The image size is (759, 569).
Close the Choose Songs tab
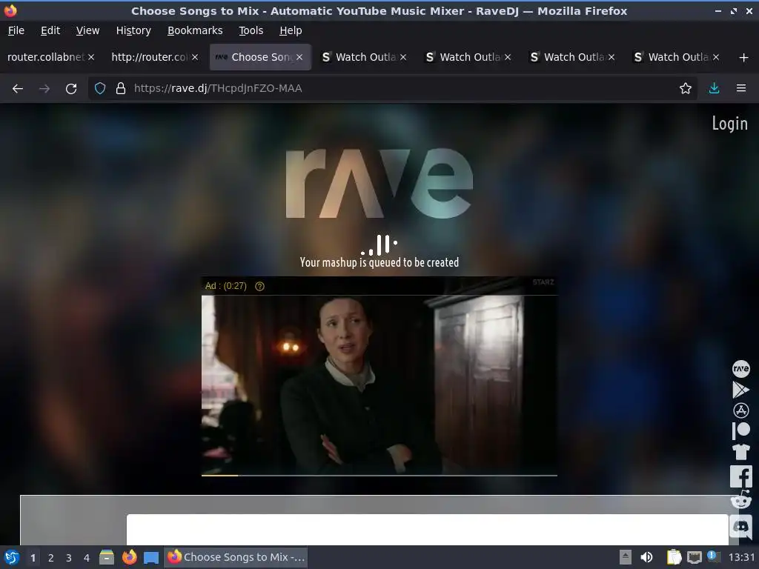click(x=299, y=57)
